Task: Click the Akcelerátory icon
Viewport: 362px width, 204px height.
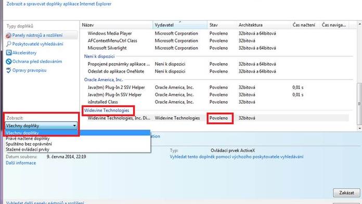Action: 8,53
